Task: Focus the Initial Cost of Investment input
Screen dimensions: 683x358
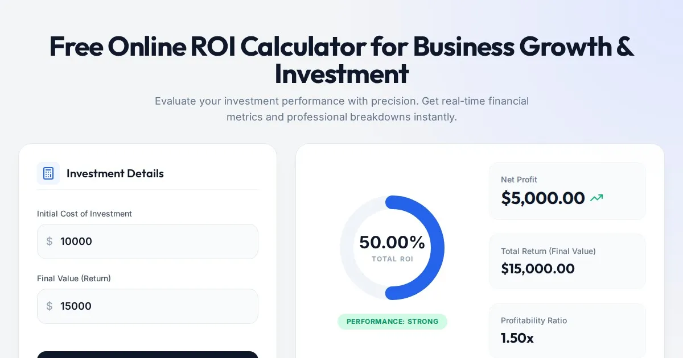Action: pos(154,242)
